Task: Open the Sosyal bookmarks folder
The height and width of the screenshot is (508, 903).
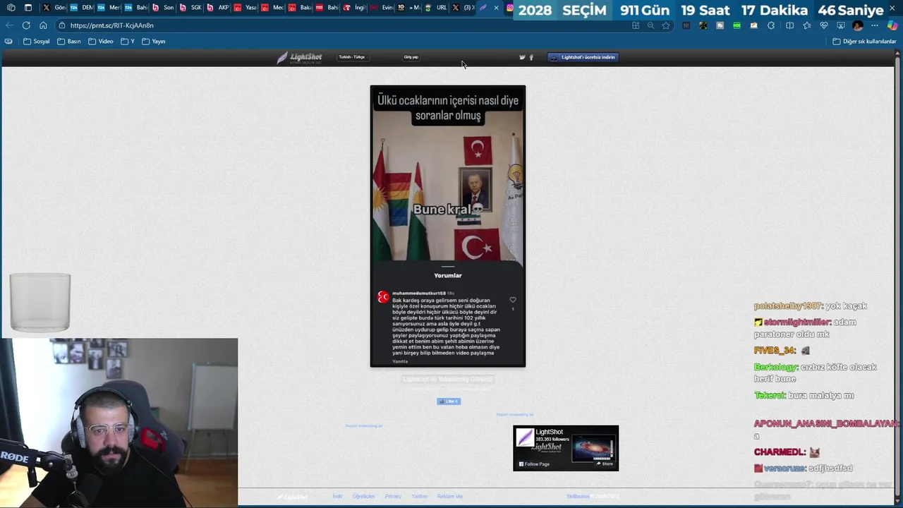Action: (37, 42)
